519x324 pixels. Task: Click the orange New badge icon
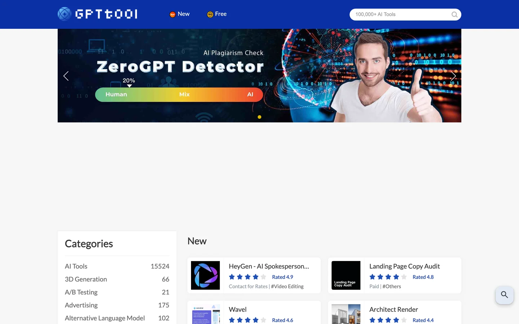pos(173,14)
